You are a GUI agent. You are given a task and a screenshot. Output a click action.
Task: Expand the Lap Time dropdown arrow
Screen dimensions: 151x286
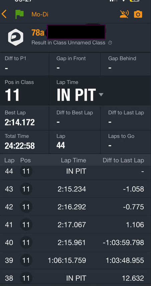pos(101,94)
